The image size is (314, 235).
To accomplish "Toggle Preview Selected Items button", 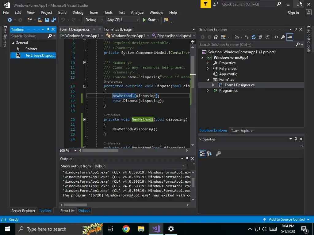I will 290,37.
